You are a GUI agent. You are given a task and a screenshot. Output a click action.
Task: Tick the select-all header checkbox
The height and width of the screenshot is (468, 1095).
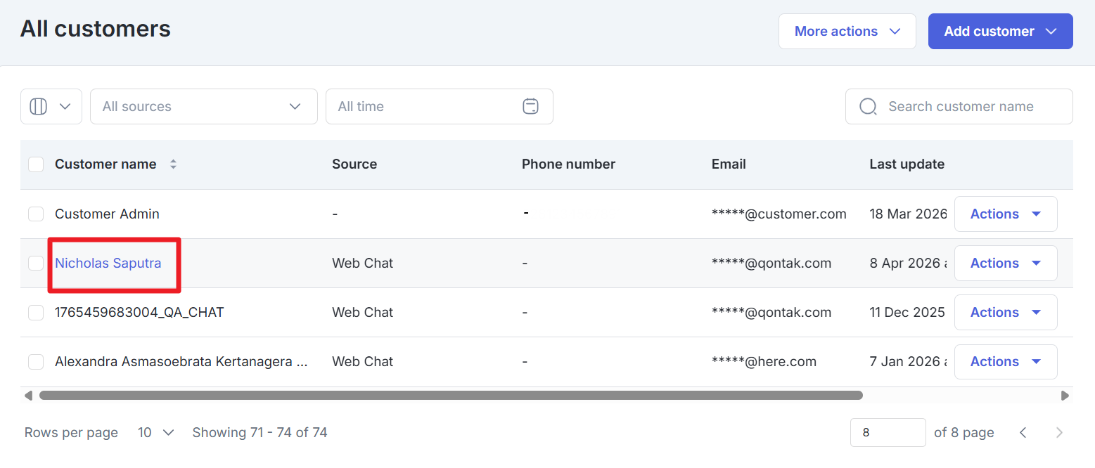click(36, 164)
